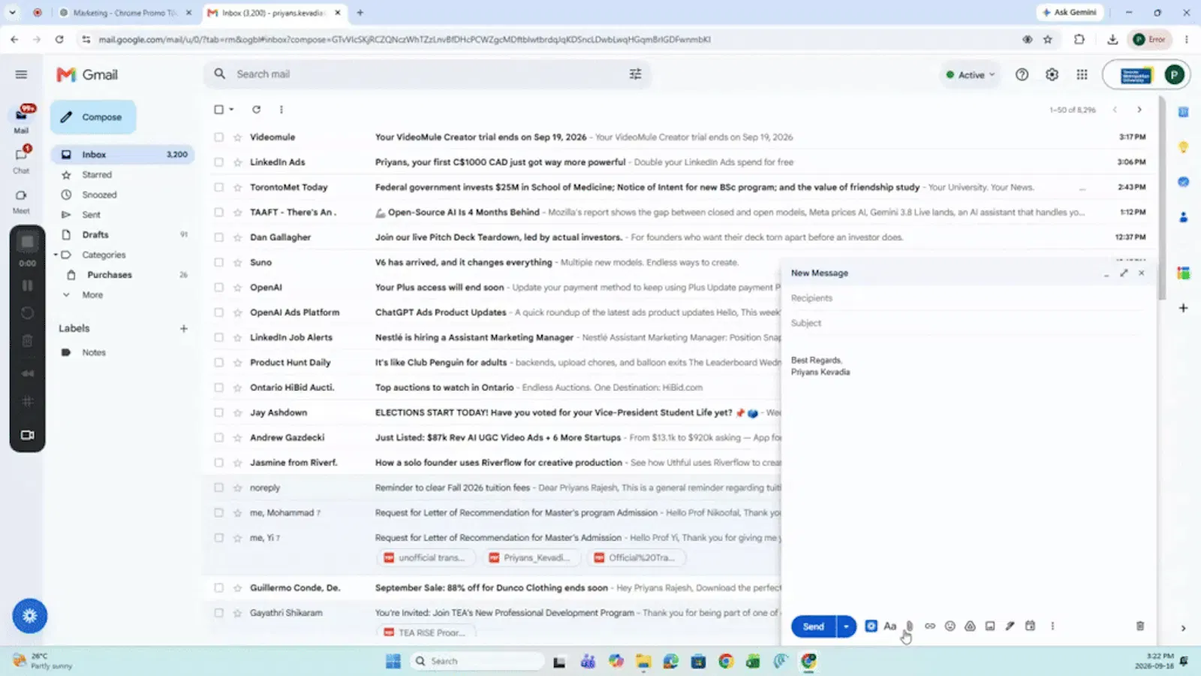Open Google Keep in the side panel

coord(1183,147)
